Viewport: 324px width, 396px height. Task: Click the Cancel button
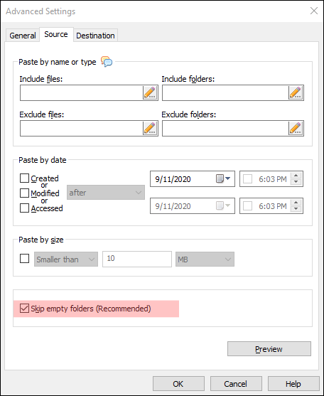tap(236, 384)
